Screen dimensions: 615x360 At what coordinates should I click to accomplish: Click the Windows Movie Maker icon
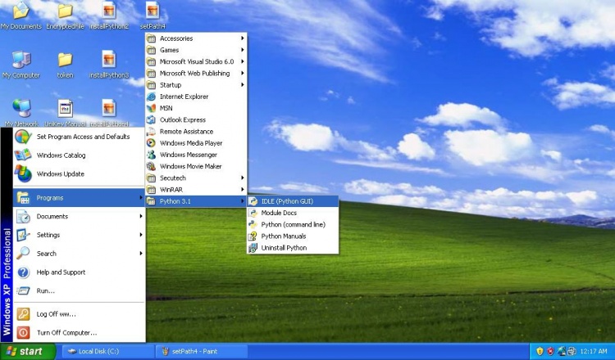(152, 166)
